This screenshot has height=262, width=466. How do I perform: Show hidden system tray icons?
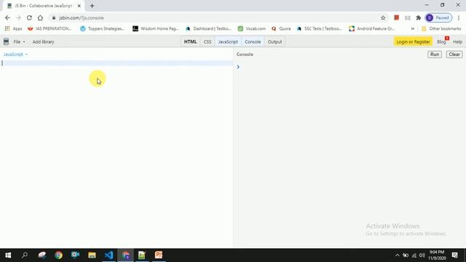point(397,255)
